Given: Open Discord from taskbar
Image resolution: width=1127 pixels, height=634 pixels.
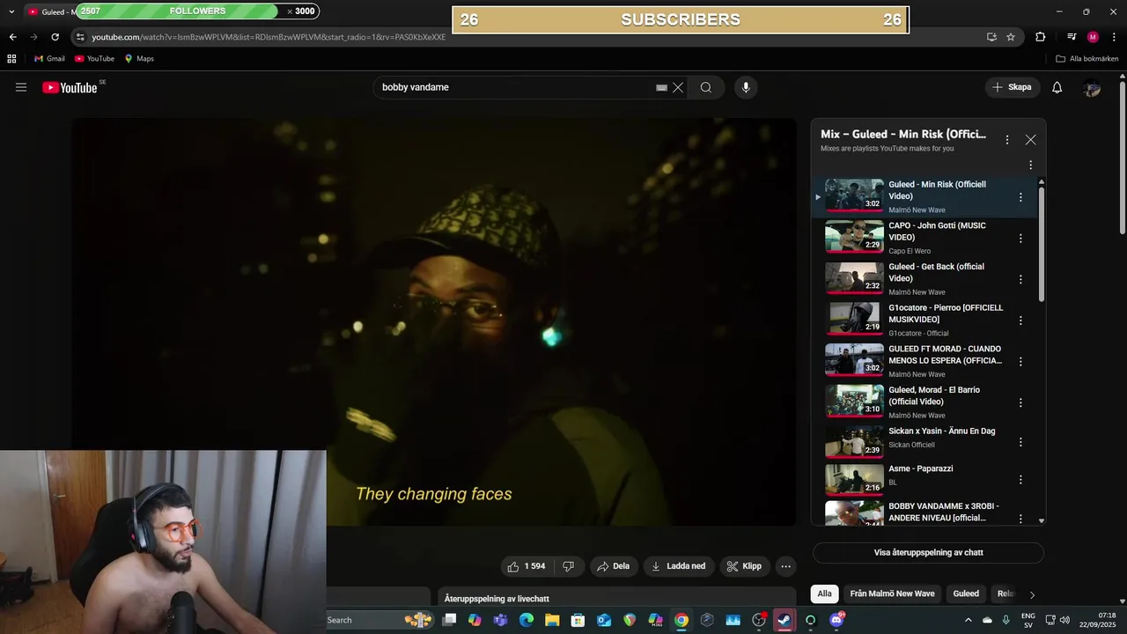Looking at the screenshot, I should [x=836, y=620].
